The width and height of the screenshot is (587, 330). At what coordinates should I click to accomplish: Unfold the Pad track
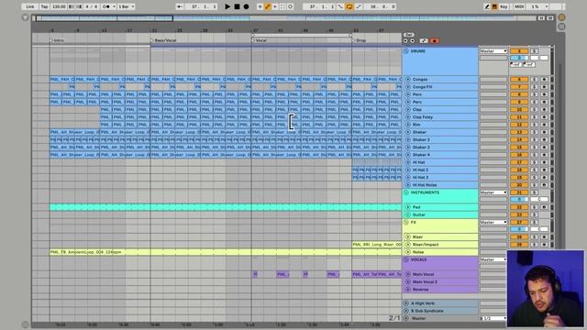[x=408, y=207]
